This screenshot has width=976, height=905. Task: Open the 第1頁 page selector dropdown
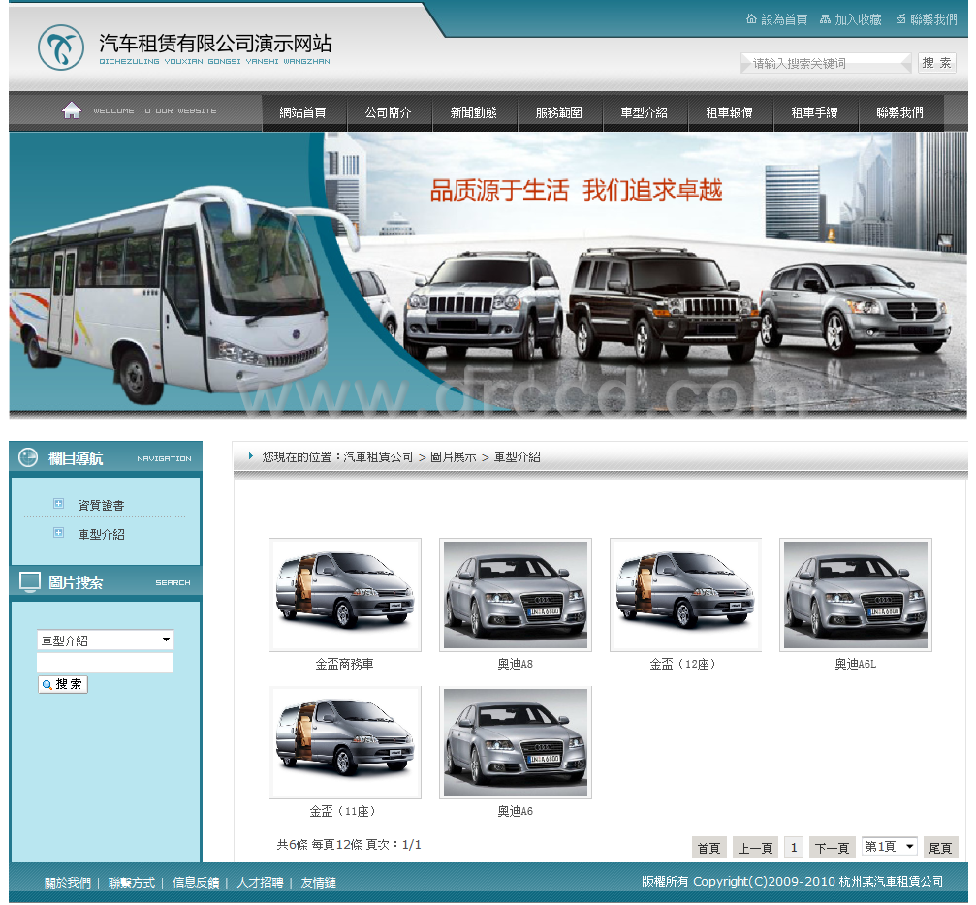(890, 847)
